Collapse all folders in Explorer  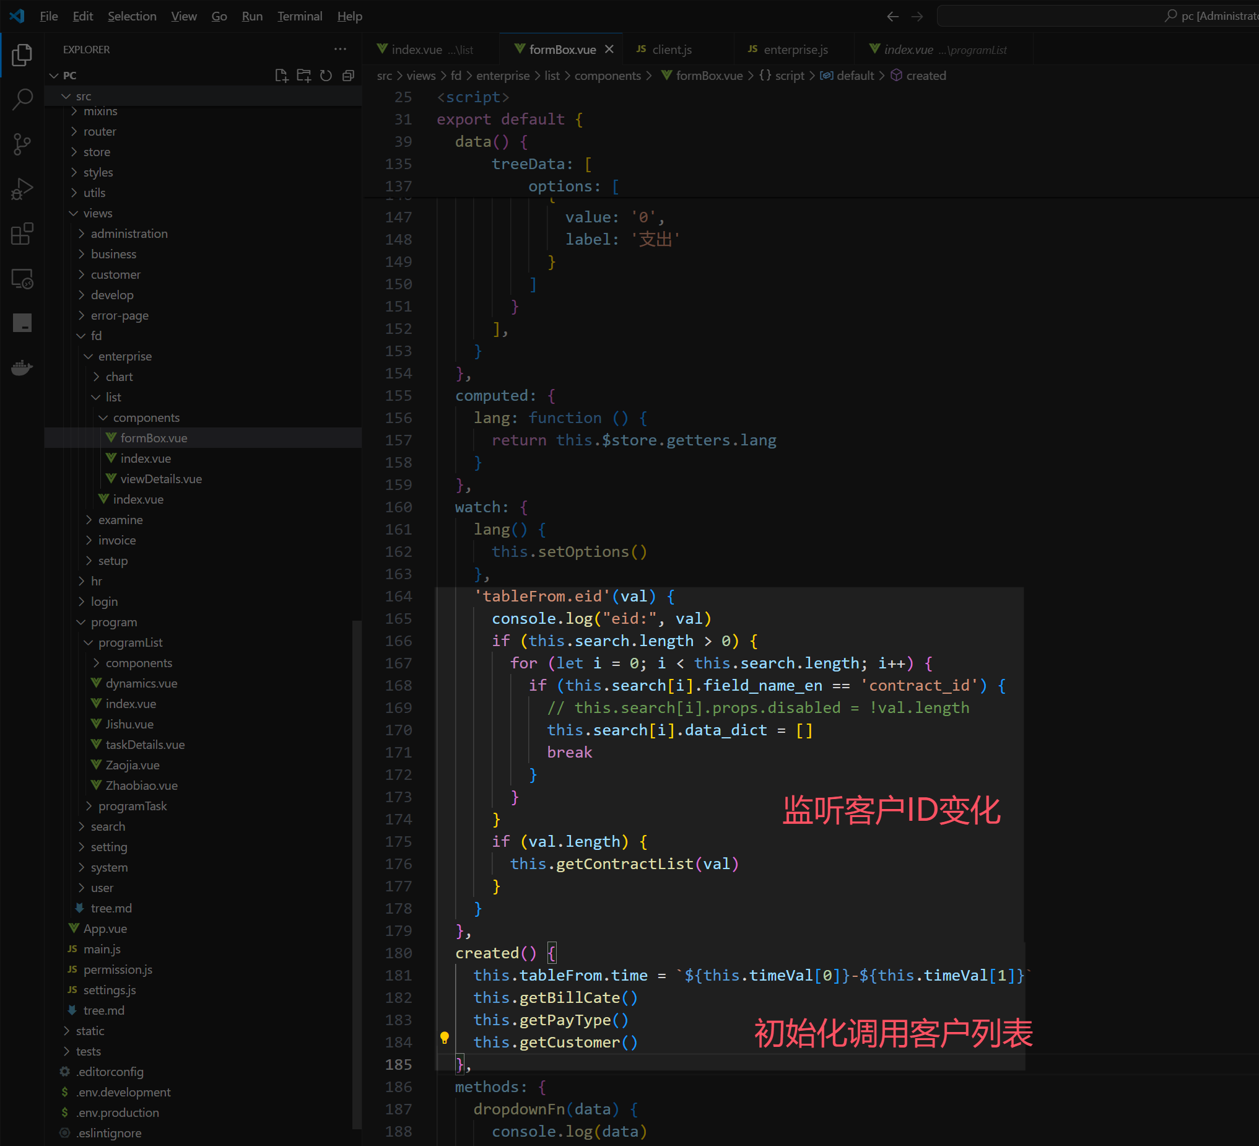coord(349,76)
